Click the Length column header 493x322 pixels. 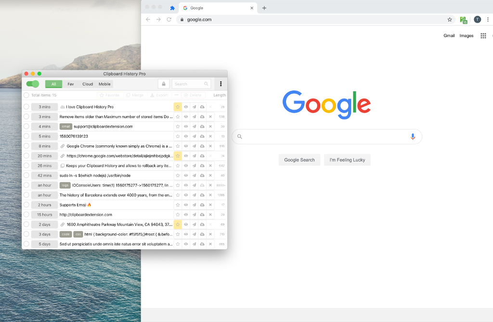click(x=220, y=95)
